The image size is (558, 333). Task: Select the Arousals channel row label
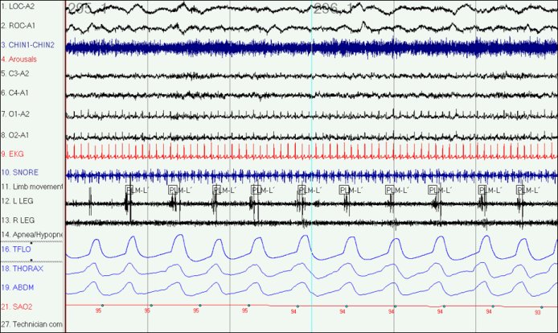(x=18, y=59)
